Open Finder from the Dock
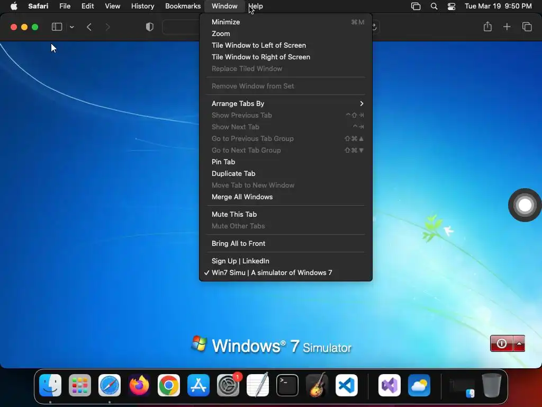The width and height of the screenshot is (542, 407). click(50, 385)
